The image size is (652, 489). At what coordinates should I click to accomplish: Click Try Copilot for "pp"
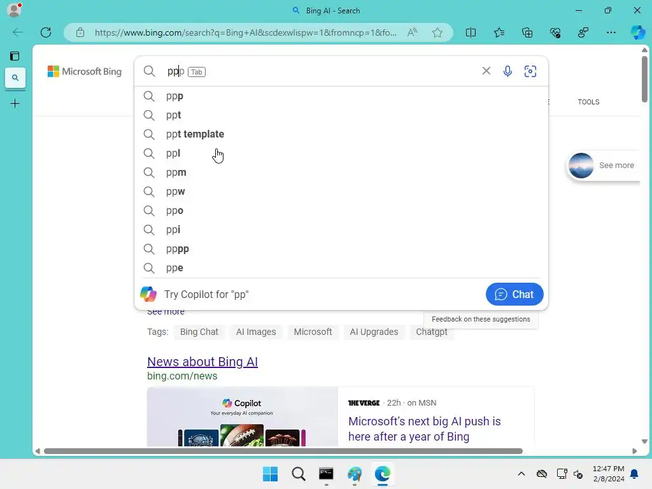(206, 294)
